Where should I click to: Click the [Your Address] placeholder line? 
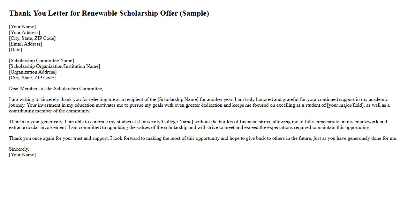click(25, 32)
